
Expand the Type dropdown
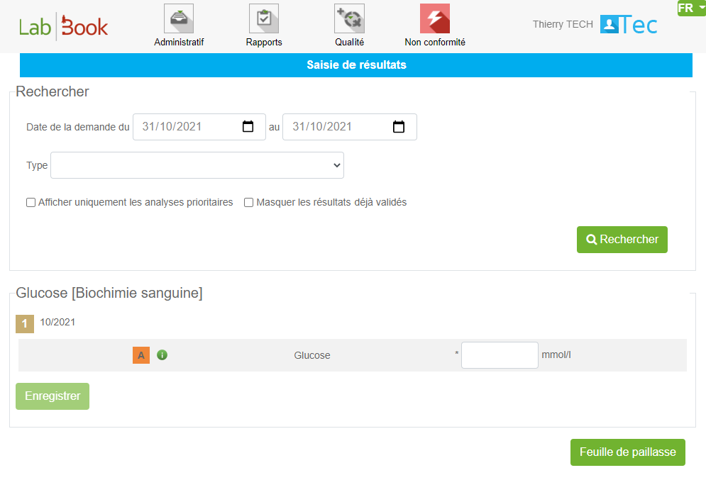(197, 165)
